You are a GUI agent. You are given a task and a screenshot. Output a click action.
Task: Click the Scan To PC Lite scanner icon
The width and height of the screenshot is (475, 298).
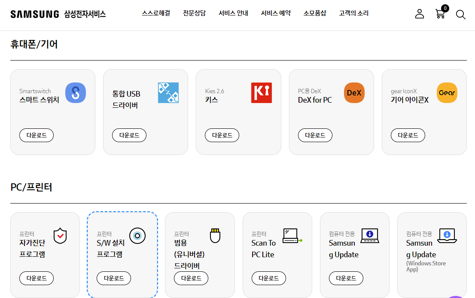(x=292, y=236)
